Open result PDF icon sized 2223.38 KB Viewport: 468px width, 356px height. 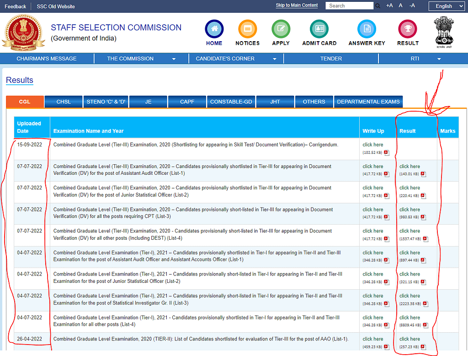(x=425, y=304)
